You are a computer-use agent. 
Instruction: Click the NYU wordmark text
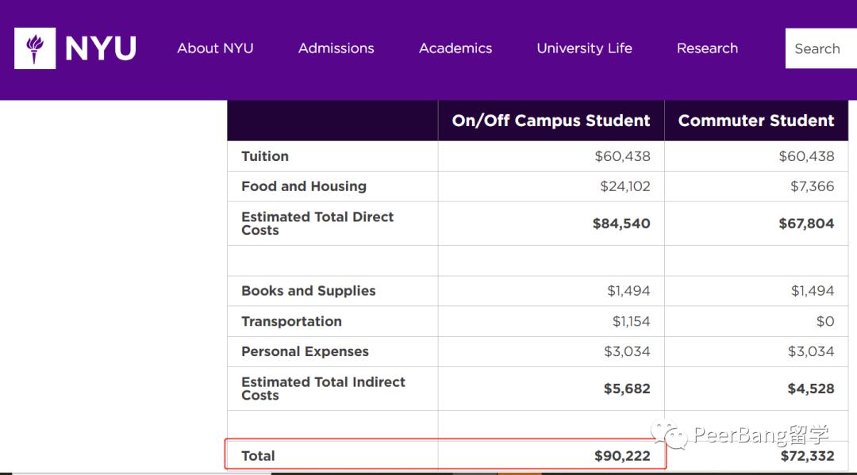(x=101, y=48)
